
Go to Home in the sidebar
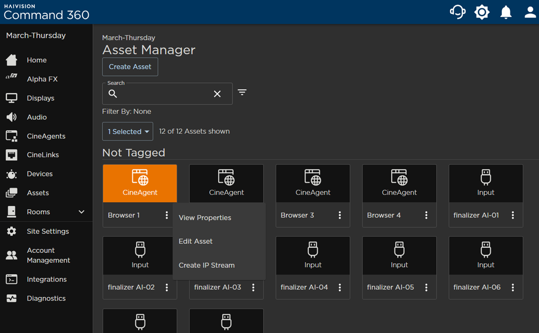[37, 60]
